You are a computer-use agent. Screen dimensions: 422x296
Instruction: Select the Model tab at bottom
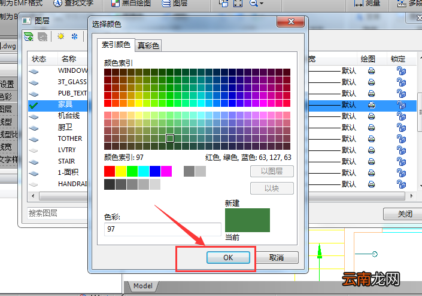click(x=143, y=286)
